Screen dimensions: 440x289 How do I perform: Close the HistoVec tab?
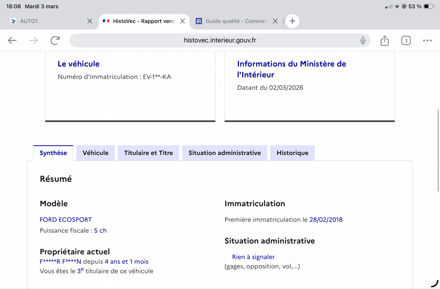pyautogui.click(x=182, y=21)
